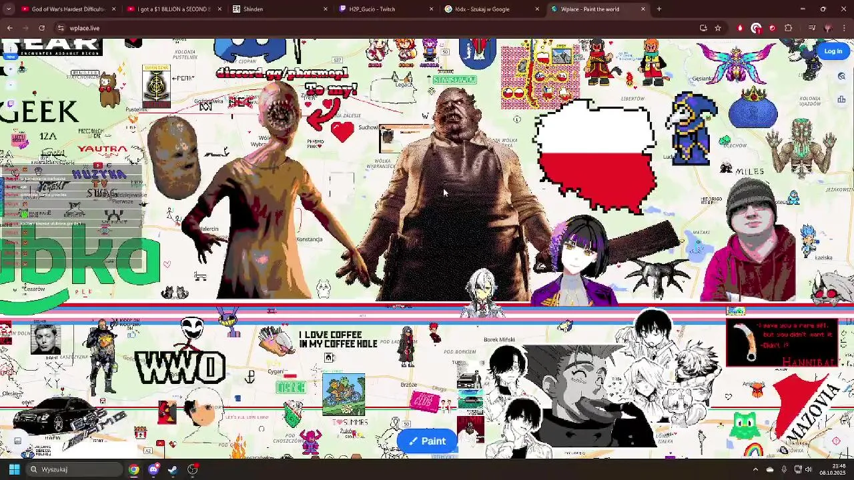Open the Windows Start menu

click(14, 469)
